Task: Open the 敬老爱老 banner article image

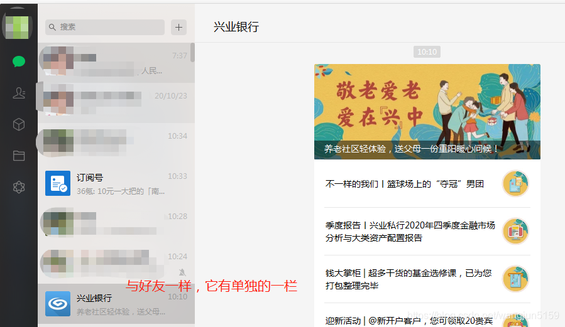Action: tap(427, 112)
